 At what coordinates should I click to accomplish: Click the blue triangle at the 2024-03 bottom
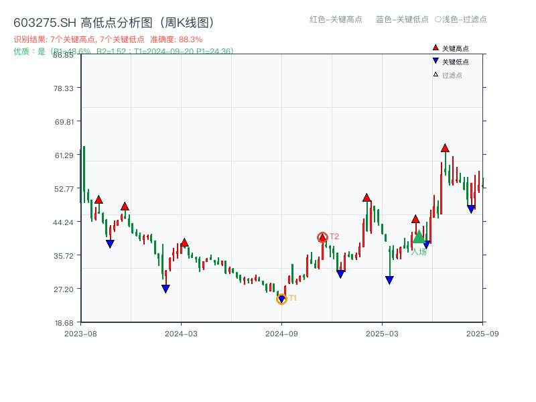click(x=165, y=288)
